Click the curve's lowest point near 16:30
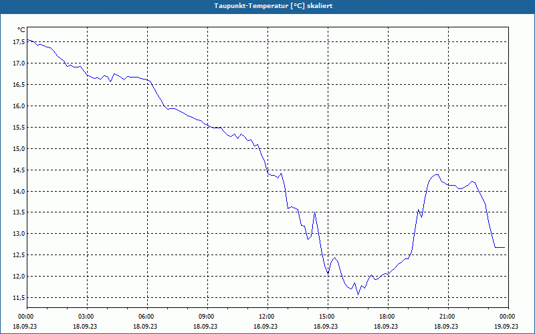The width and height of the screenshot is (535, 334). click(358, 295)
